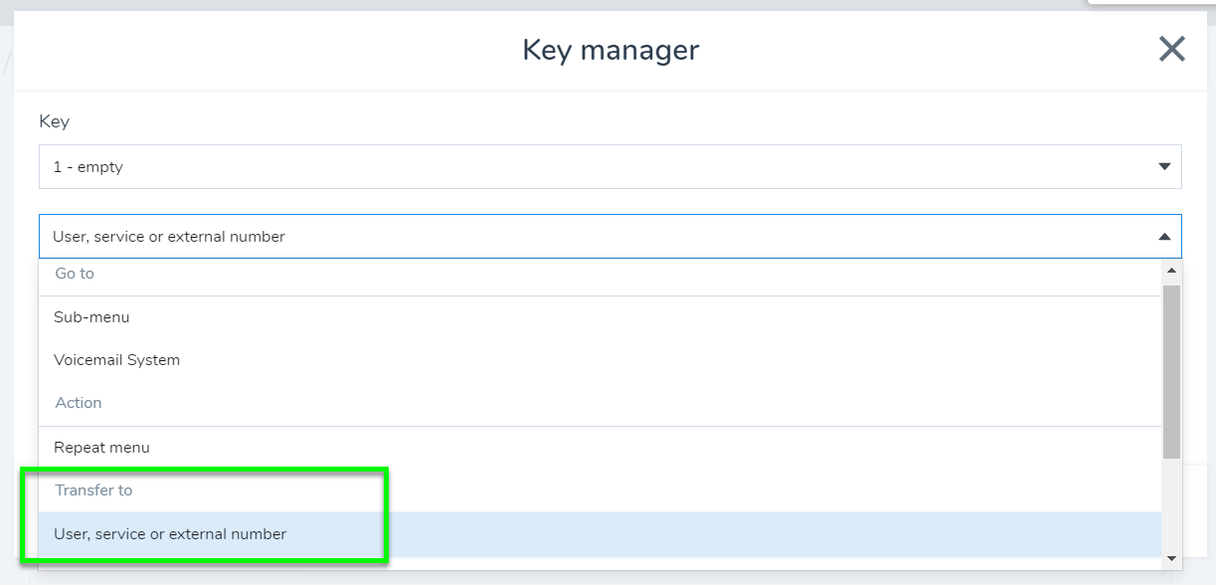Screen dimensions: 1216x585
Task: Click the "Go to" group header
Action: click(75, 274)
